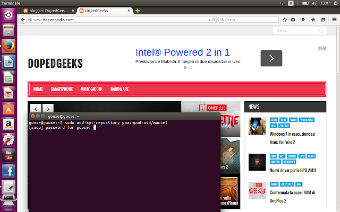Open the Files manager in launcher

tap(8, 31)
